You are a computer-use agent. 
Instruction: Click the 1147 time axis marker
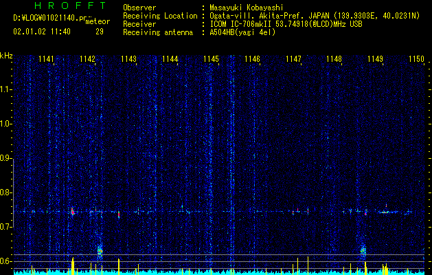point(293,58)
